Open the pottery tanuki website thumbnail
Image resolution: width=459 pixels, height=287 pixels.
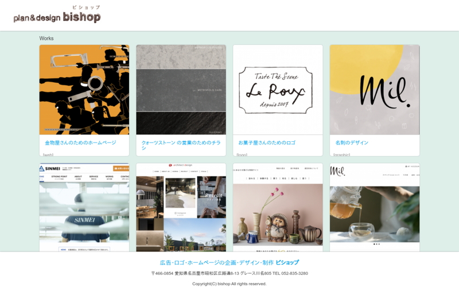(278, 207)
